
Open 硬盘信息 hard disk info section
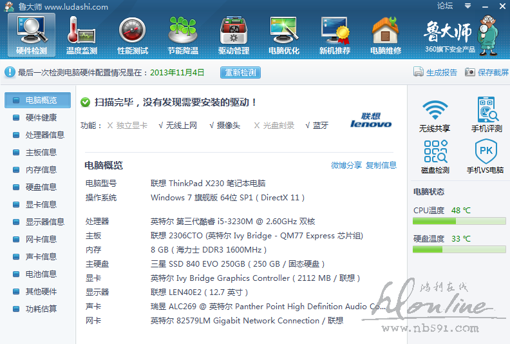pyautogui.click(x=41, y=187)
